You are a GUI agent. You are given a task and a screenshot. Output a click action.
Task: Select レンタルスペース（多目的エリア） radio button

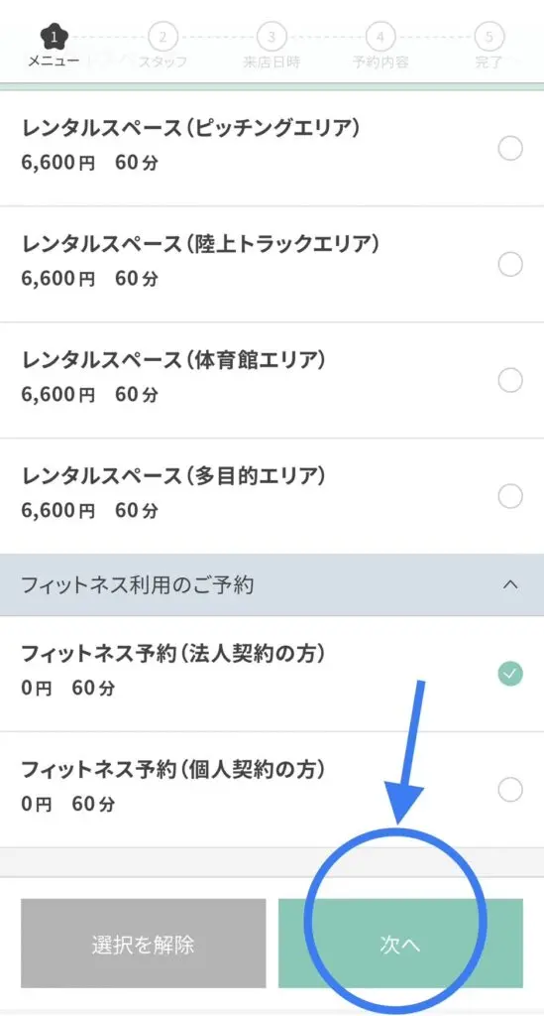[510, 496]
